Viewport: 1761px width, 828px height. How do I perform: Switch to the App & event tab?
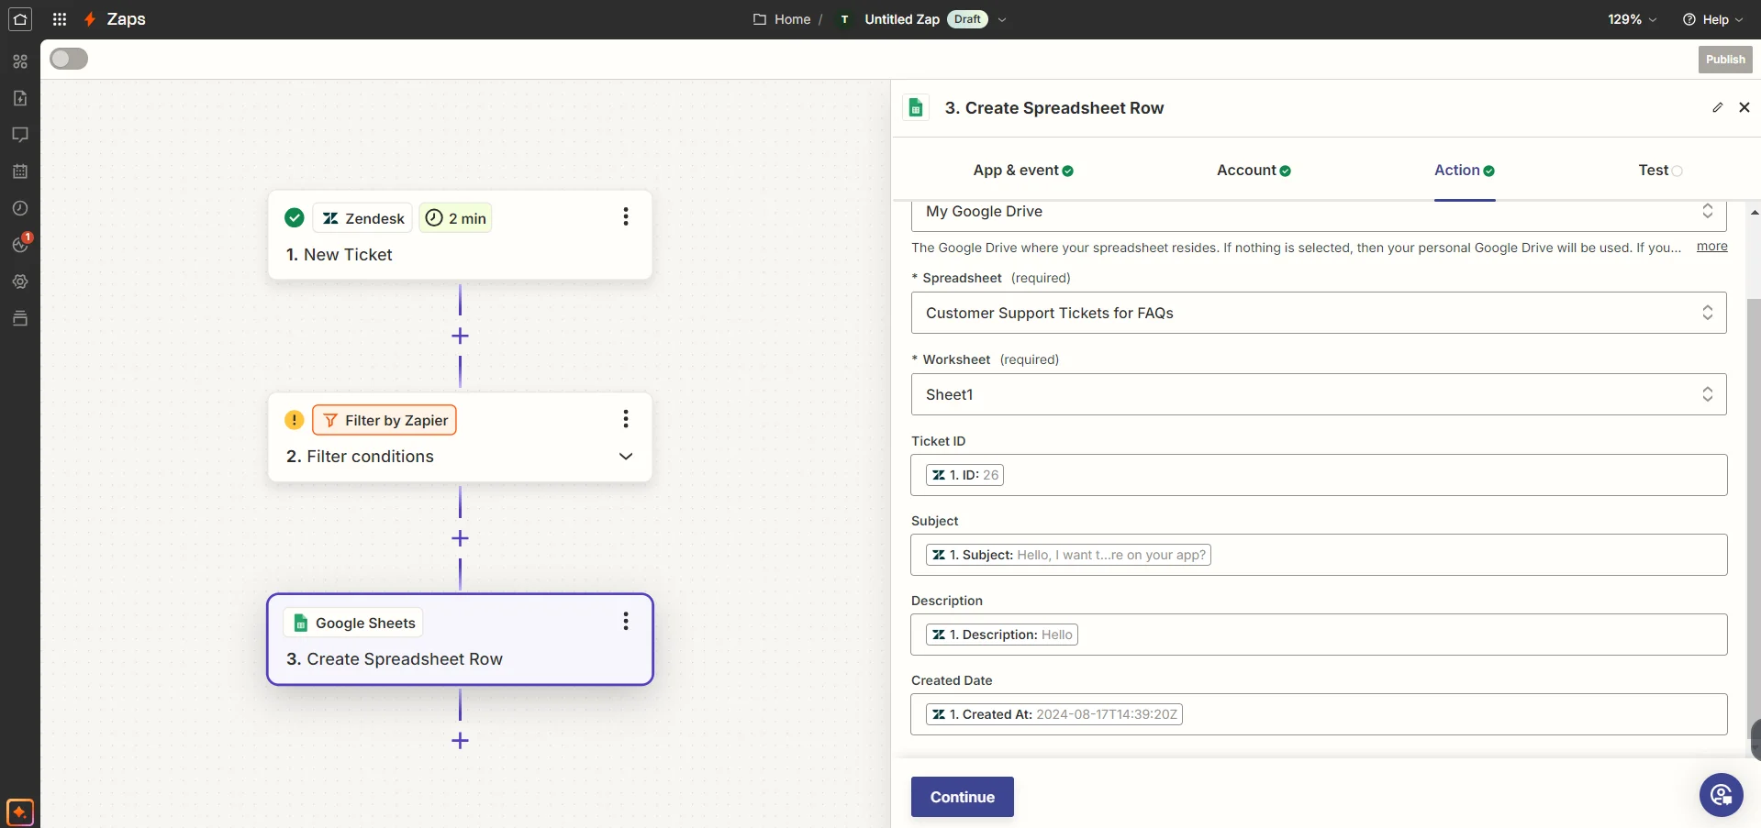point(1023,171)
